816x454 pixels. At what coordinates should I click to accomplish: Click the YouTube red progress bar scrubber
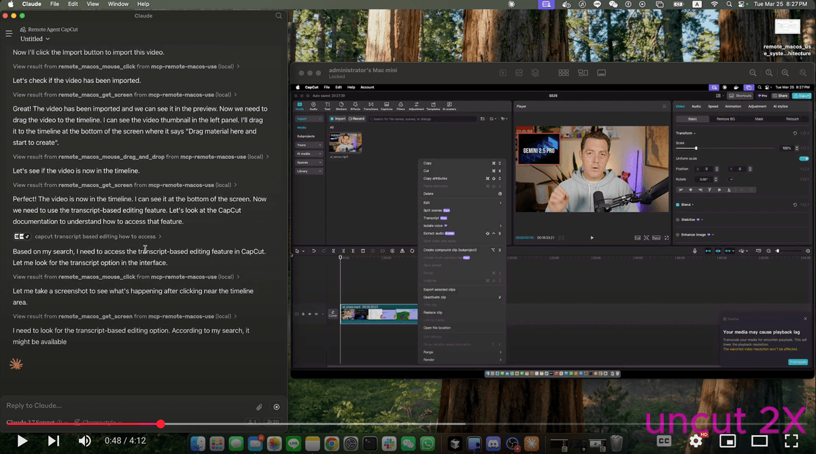point(160,423)
